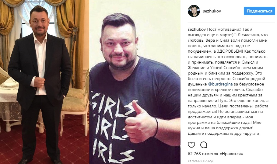Follow the account with the Подписаться button
The image size is (277, 164).
click(x=259, y=11)
